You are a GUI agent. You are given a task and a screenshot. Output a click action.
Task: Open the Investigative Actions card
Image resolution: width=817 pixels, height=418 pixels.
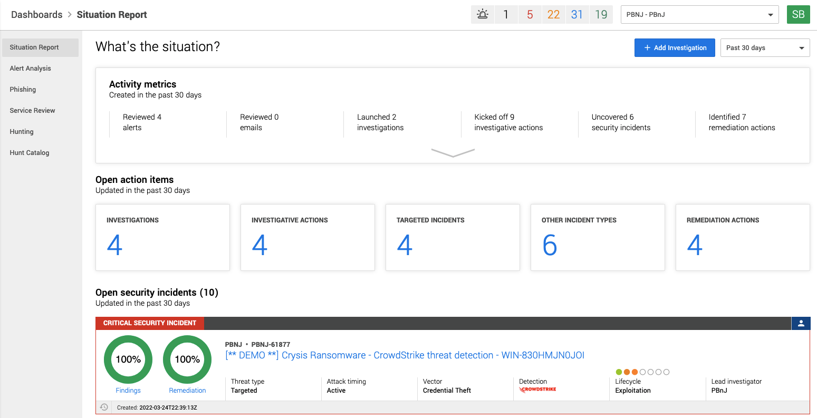[307, 237]
